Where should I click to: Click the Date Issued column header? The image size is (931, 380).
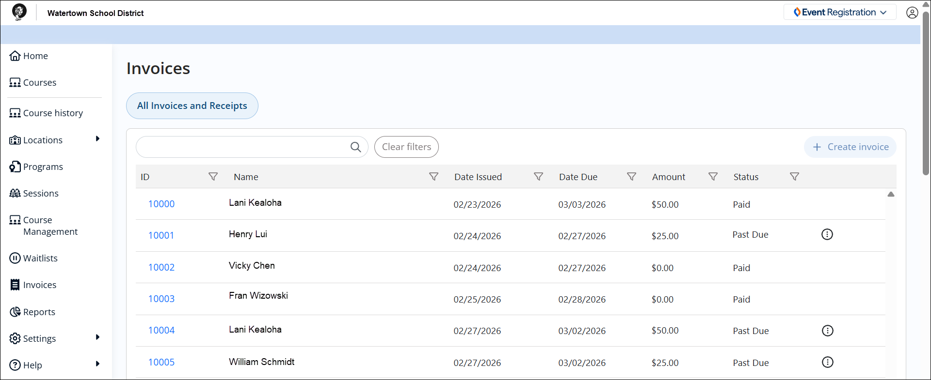point(478,177)
